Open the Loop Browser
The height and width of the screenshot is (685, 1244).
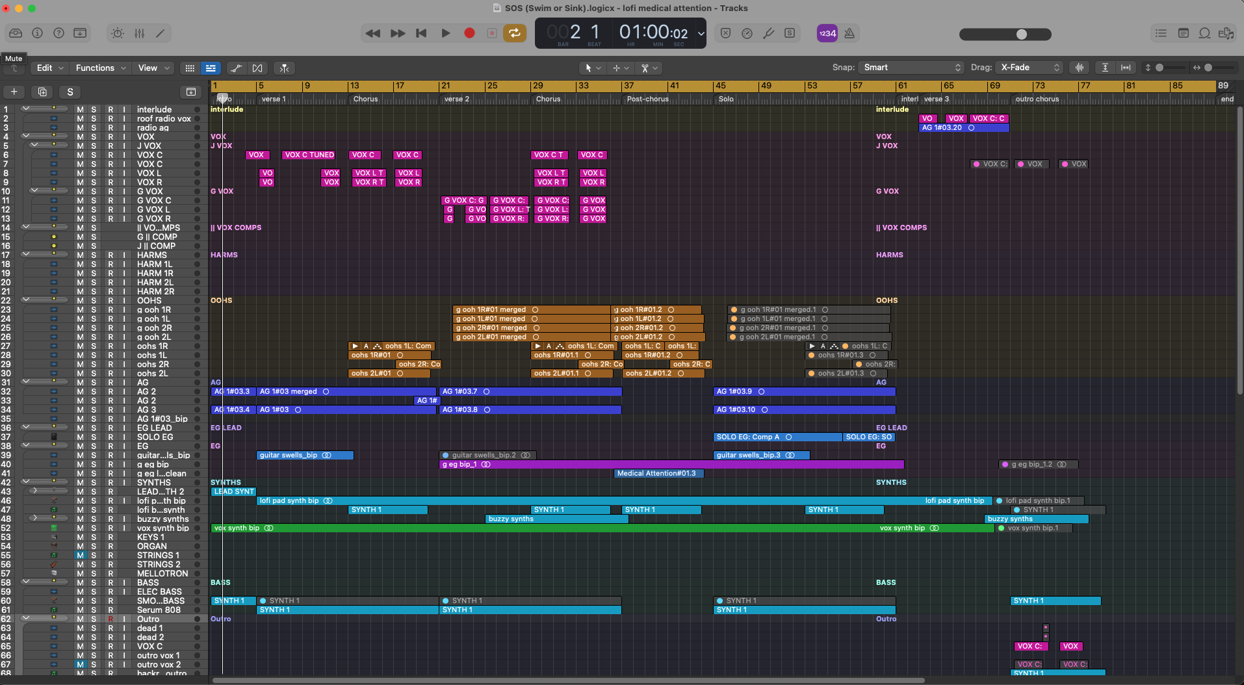click(1204, 33)
